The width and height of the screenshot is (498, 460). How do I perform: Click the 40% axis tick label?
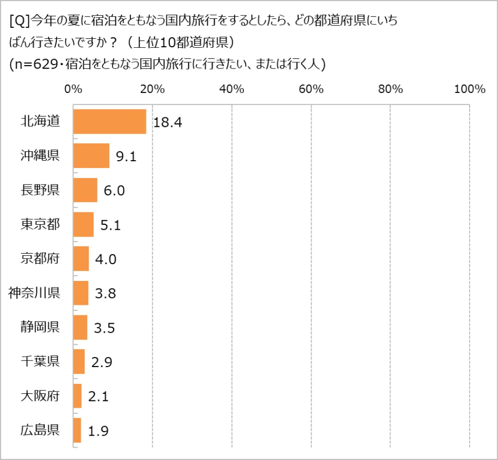232,90
